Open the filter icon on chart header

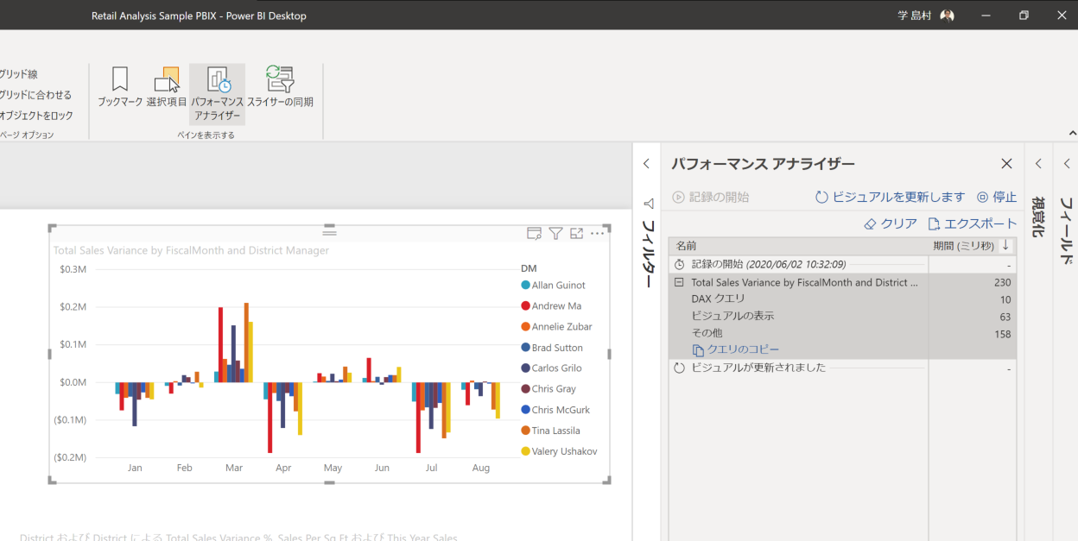coord(556,233)
